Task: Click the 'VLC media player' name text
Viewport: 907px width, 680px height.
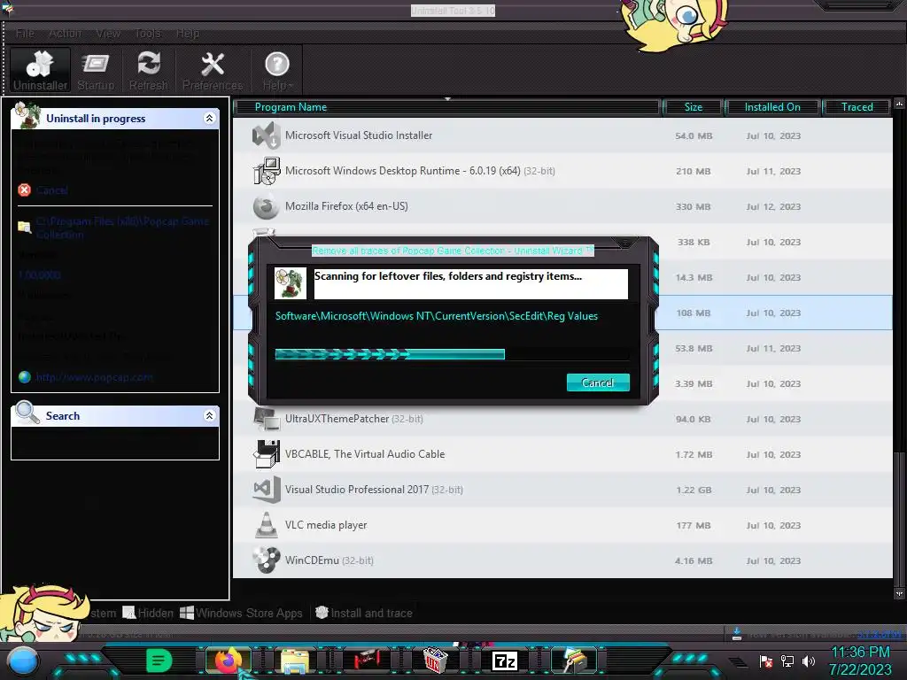Action: coord(326,525)
